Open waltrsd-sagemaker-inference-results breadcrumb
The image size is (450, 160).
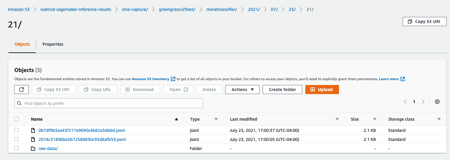(76, 9)
